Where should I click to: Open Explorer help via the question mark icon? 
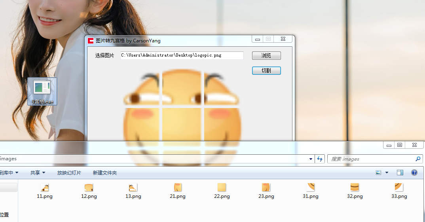pos(414,173)
